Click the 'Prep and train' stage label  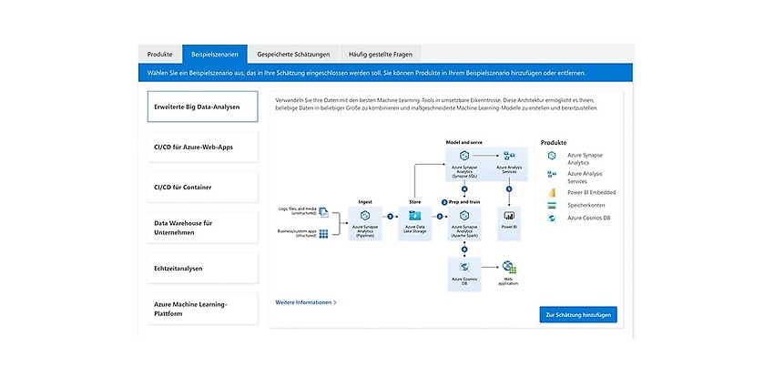464,202
